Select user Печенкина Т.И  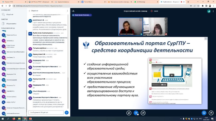click(x=14, y=85)
